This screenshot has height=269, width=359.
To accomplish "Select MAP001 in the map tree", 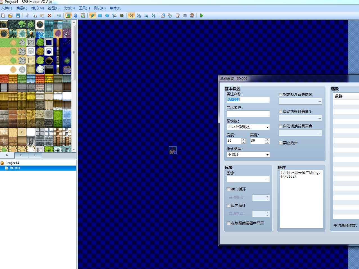I will (15, 168).
